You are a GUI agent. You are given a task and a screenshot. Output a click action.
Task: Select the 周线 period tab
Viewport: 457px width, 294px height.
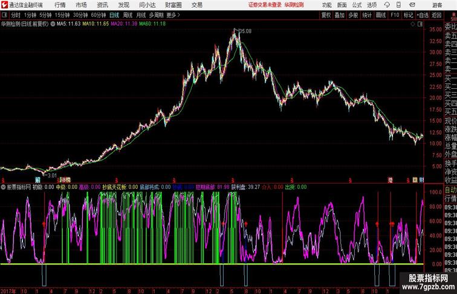(128, 15)
